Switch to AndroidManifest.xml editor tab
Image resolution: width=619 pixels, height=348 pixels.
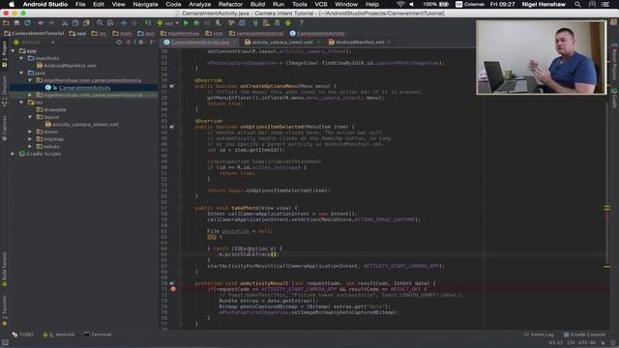coord(359,42)
